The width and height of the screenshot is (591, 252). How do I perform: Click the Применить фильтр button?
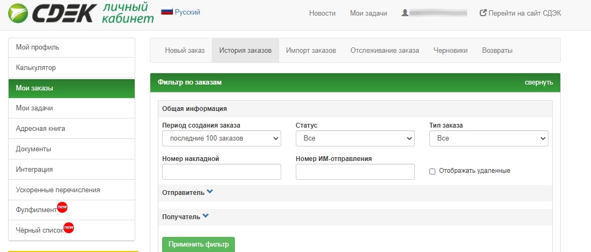198,244
